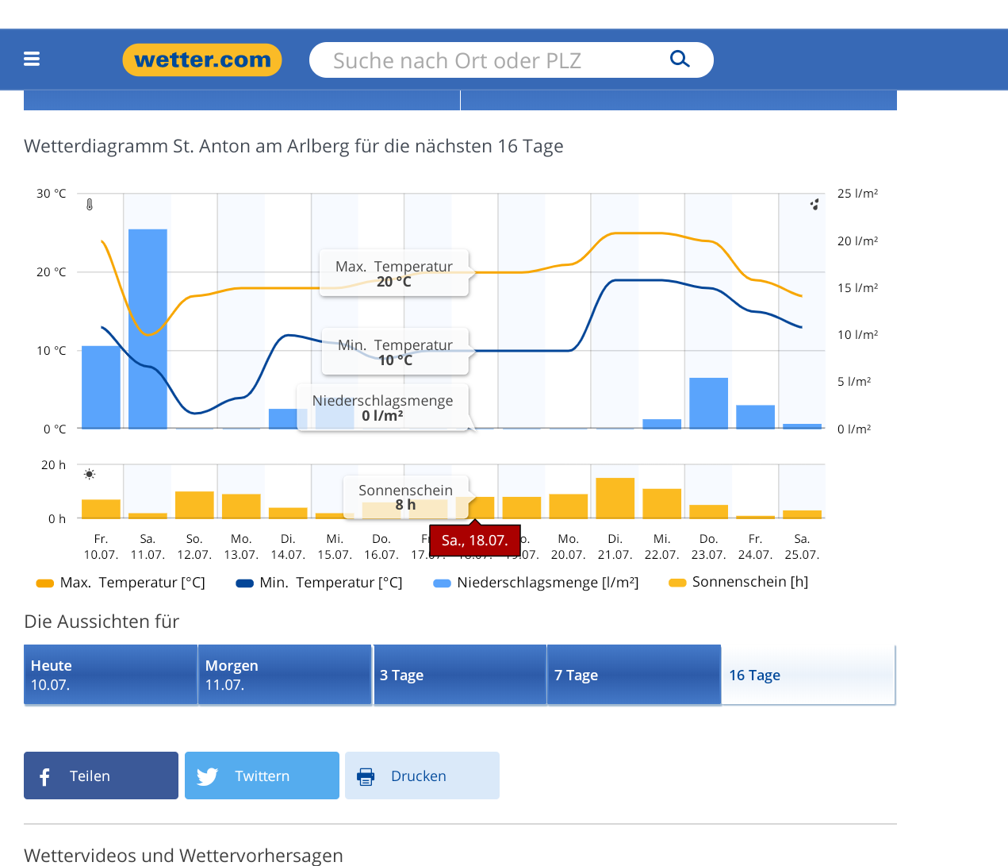Toggle Min. Temperatur legend series
The height and width of the screenshot is (866, 1008).
[x=319, y=583]
